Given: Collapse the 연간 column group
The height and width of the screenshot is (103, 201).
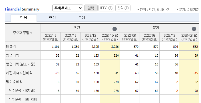Looking at the screenshot, I should pyautogui.click(x=114, y=29).
